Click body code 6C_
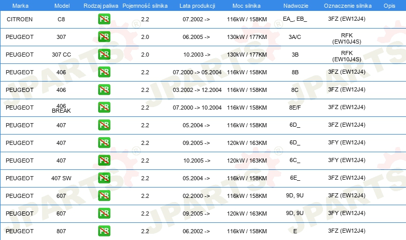The width and height of the screenshot is (406, 240). pyautogui.click(x=295, y=160)
